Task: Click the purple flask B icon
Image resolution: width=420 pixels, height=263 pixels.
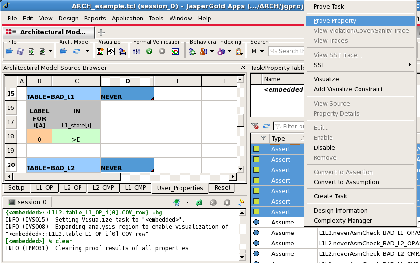Action: point(221,51)
